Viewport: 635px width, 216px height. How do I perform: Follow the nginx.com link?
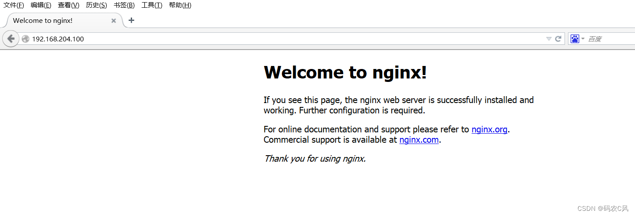(419, 140)
